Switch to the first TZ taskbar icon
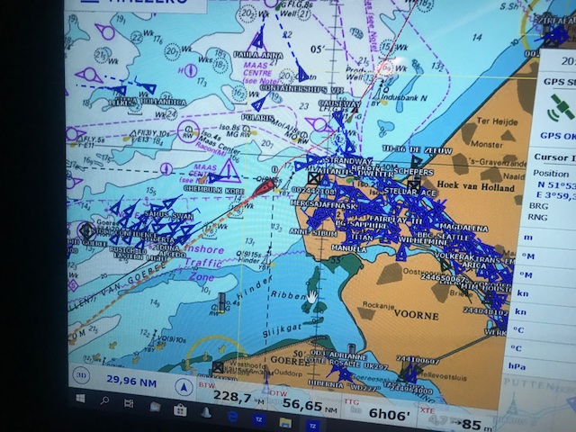Screen dimensions: 576x432 tap(258, 419)
